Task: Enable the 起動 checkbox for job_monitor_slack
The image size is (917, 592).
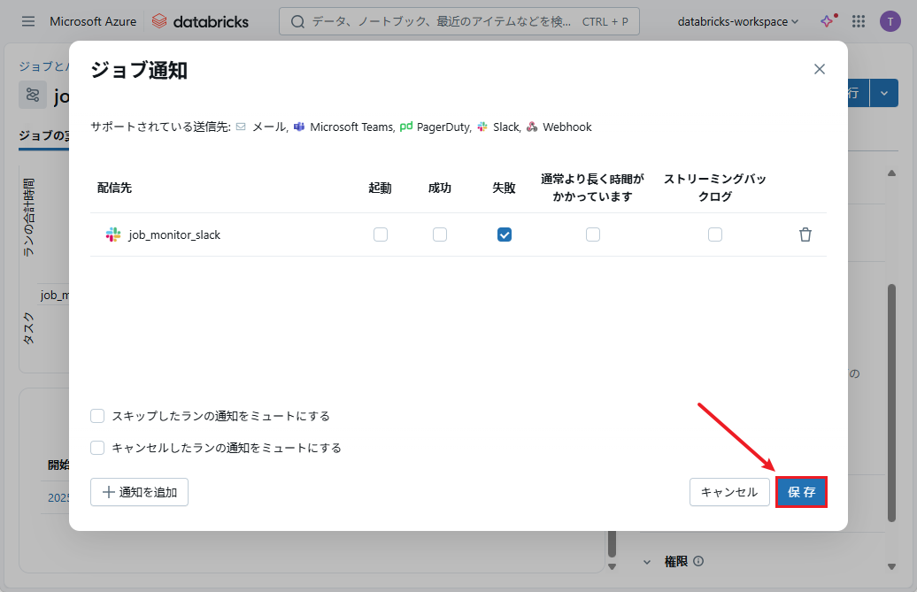Action: (381, 234)
